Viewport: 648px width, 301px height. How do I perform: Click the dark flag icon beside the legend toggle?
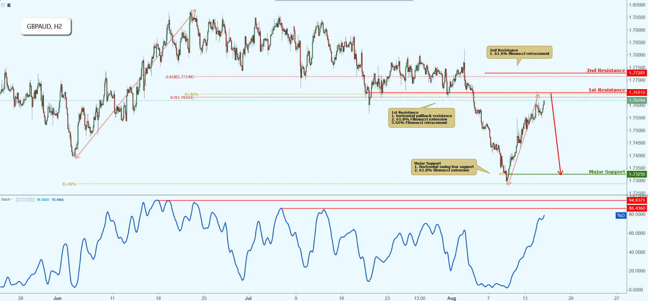[x=9, y=5]
